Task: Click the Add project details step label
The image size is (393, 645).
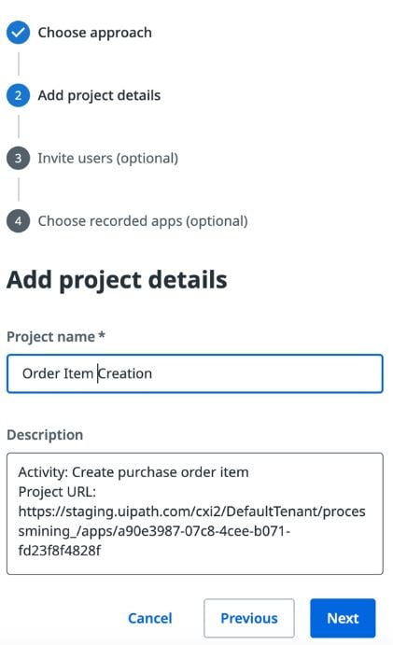Action: [x=99, y=95]
